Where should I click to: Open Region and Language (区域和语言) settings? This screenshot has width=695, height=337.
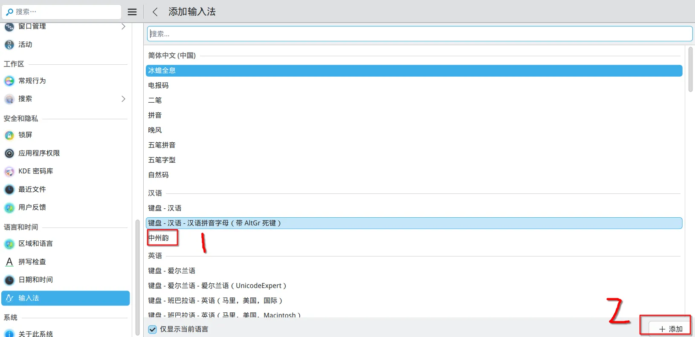(35, 244)
